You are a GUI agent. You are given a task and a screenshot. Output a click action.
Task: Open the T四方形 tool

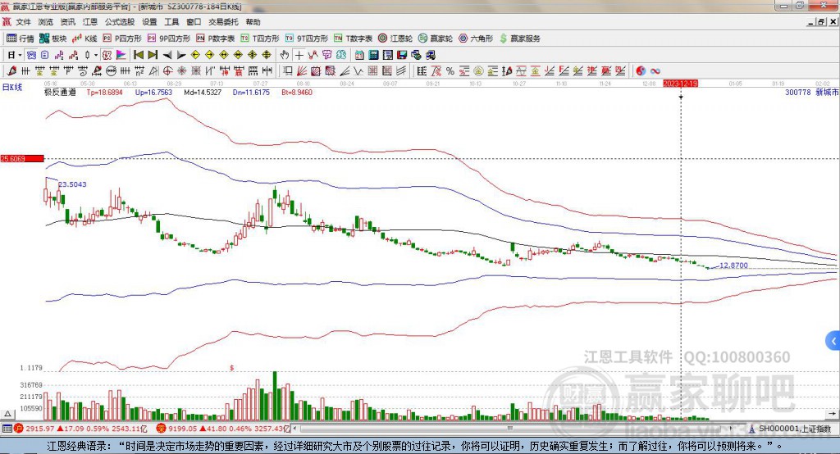pos(260,39)
